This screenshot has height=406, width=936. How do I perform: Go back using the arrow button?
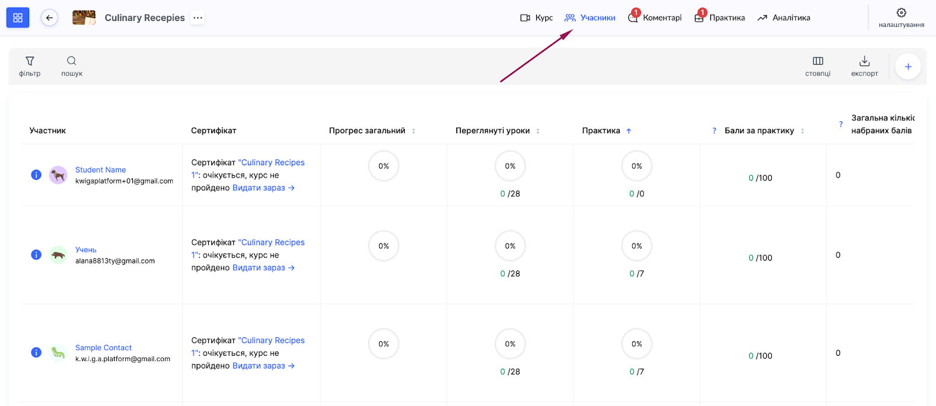(x=49, y=18)
